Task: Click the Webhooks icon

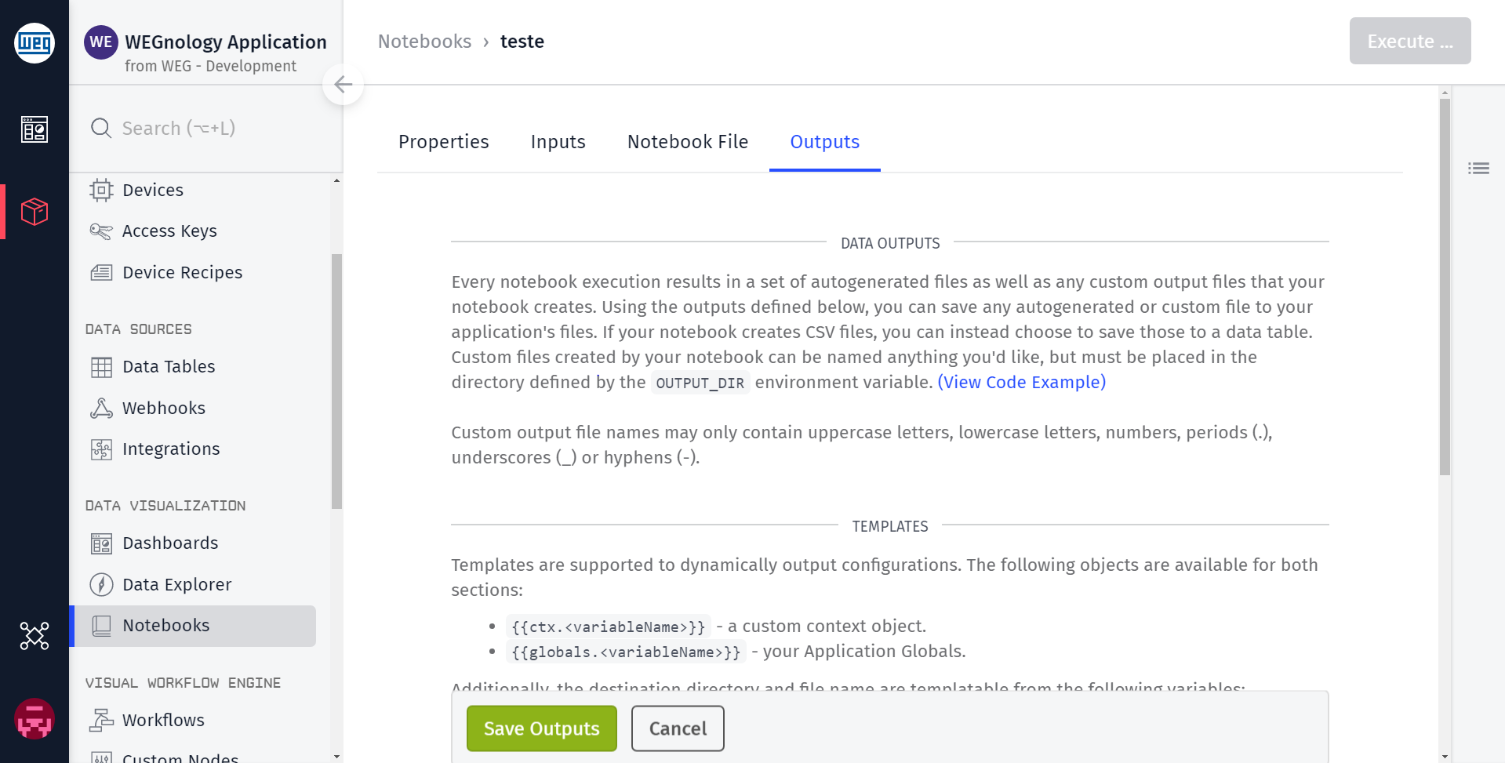Action: pos(101,408)
